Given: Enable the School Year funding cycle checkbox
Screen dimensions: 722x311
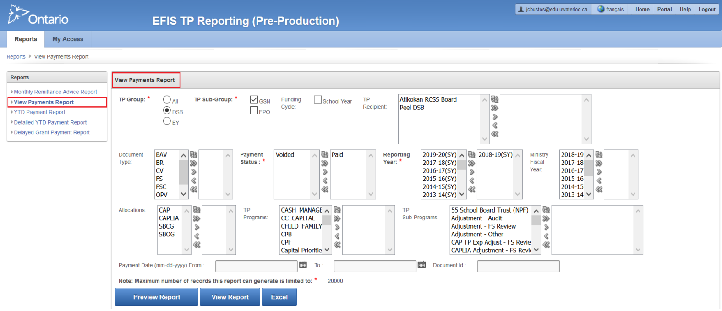Looking at the screenshot, I should click(x=317, y=99).
